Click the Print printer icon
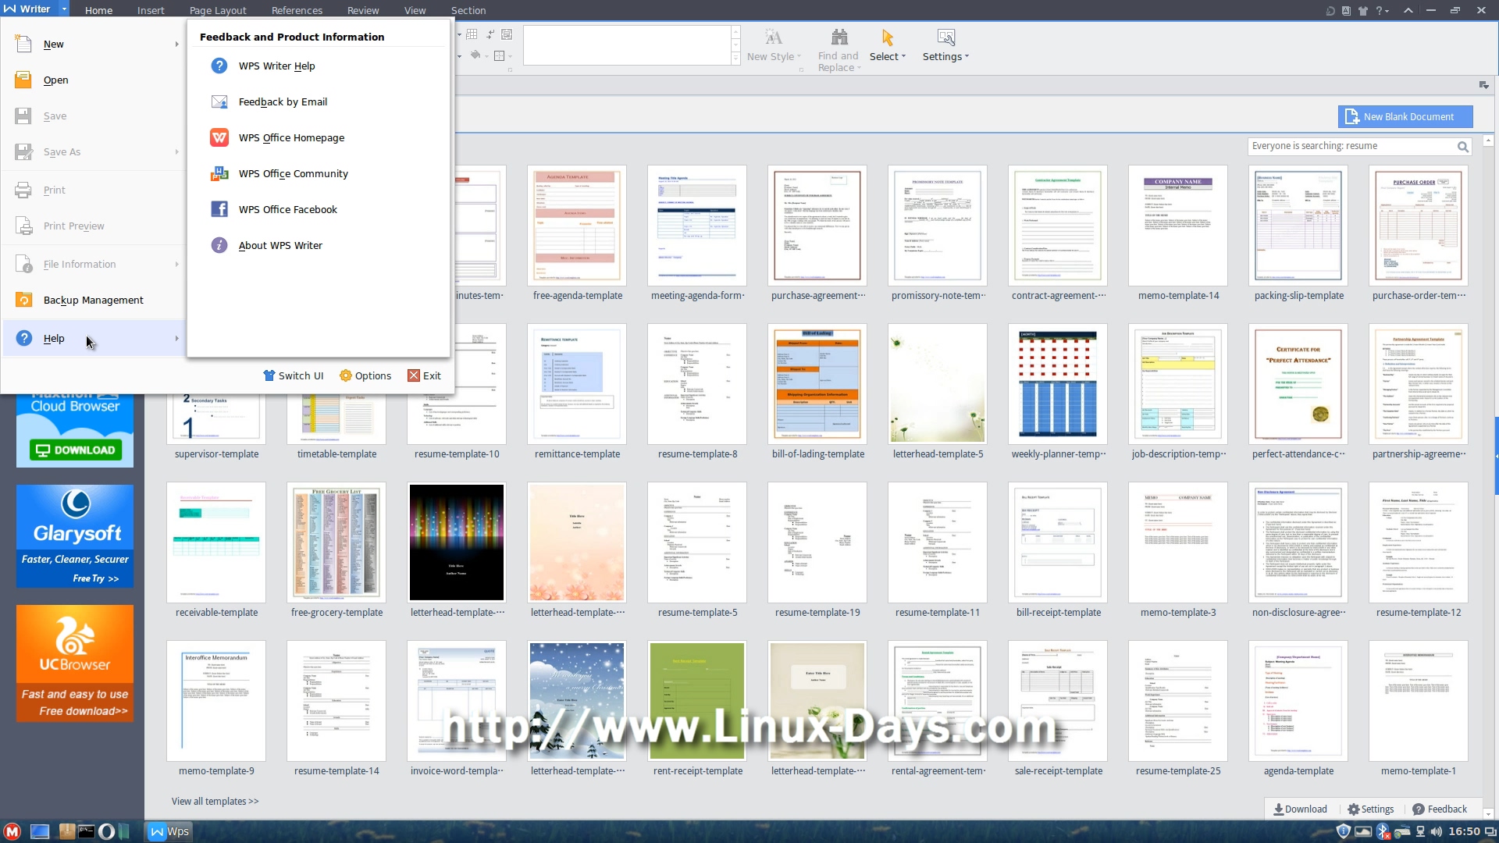 [x=23, y=190]
